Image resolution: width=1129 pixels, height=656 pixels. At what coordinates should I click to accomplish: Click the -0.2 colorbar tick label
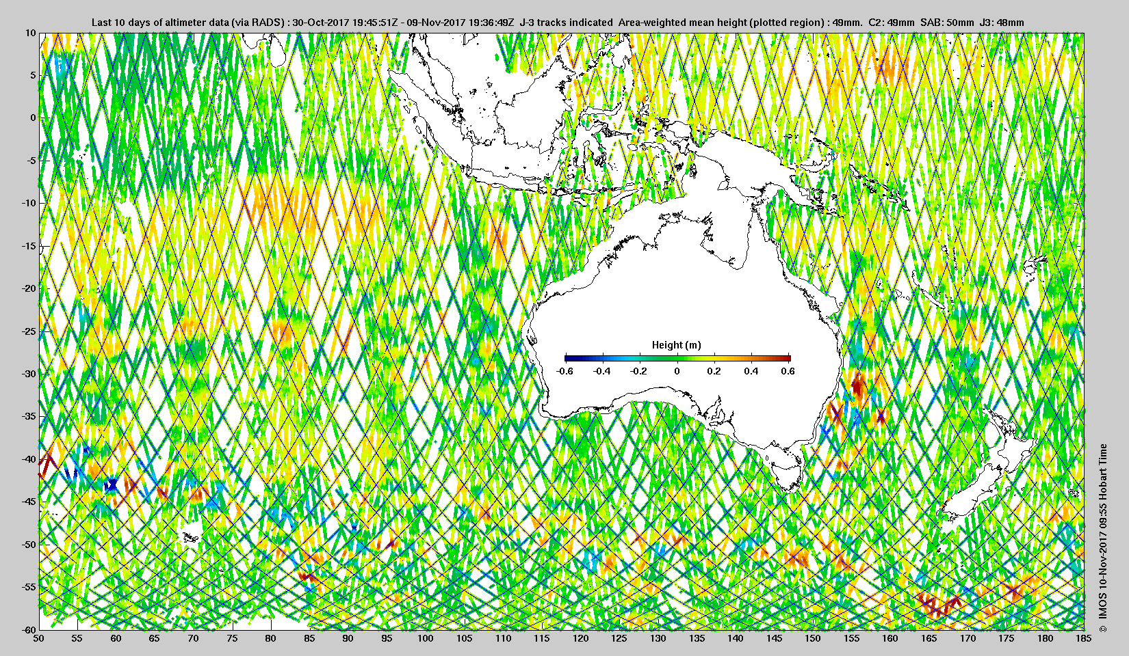point(640,371)
